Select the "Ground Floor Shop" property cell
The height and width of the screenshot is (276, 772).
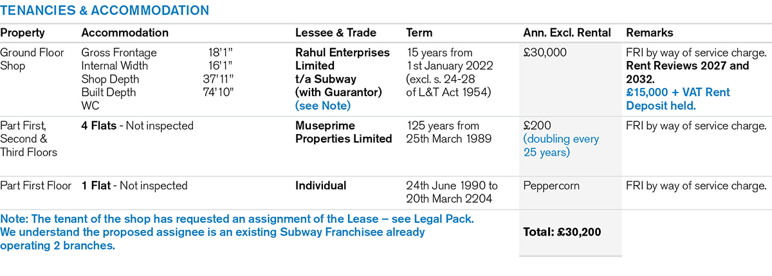coord(32,59)
